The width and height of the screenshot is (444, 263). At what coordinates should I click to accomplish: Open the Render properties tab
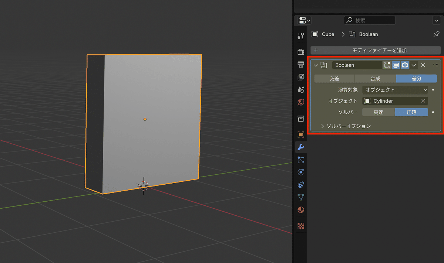(x=301, y=51)
